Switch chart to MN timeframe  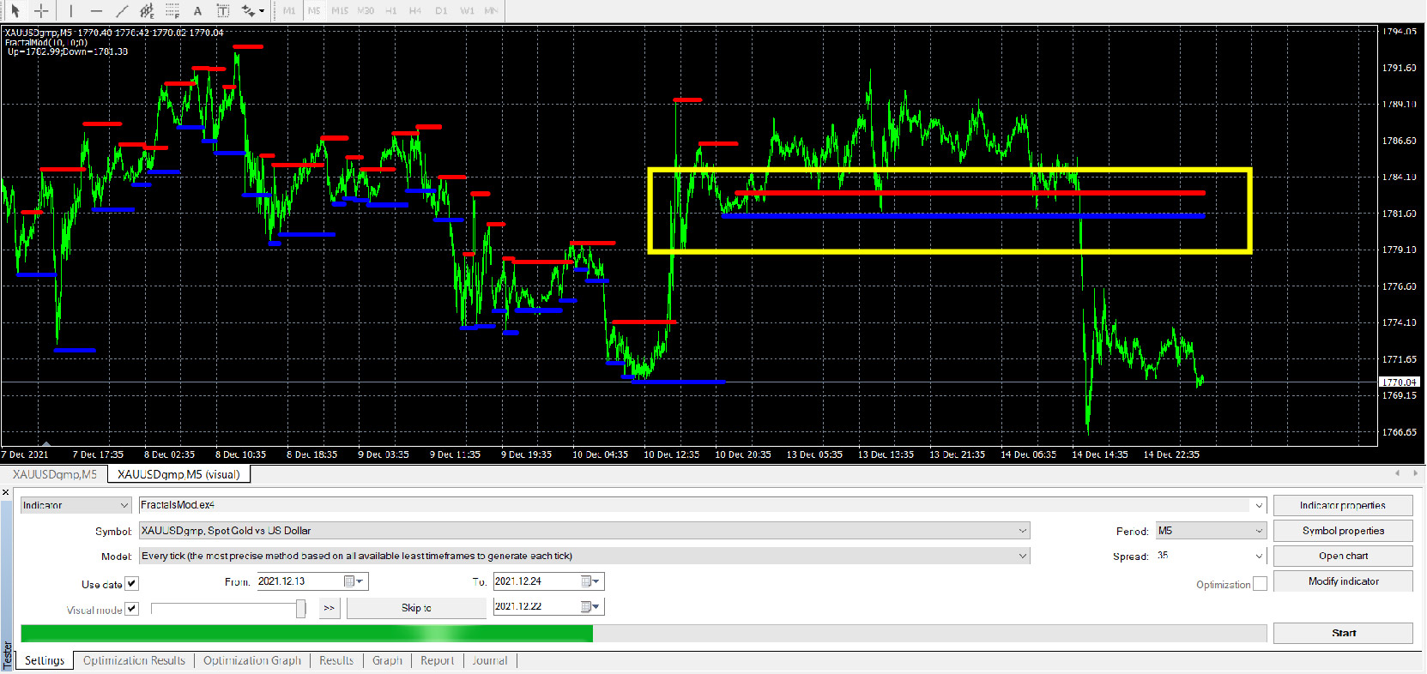(491, 11)
